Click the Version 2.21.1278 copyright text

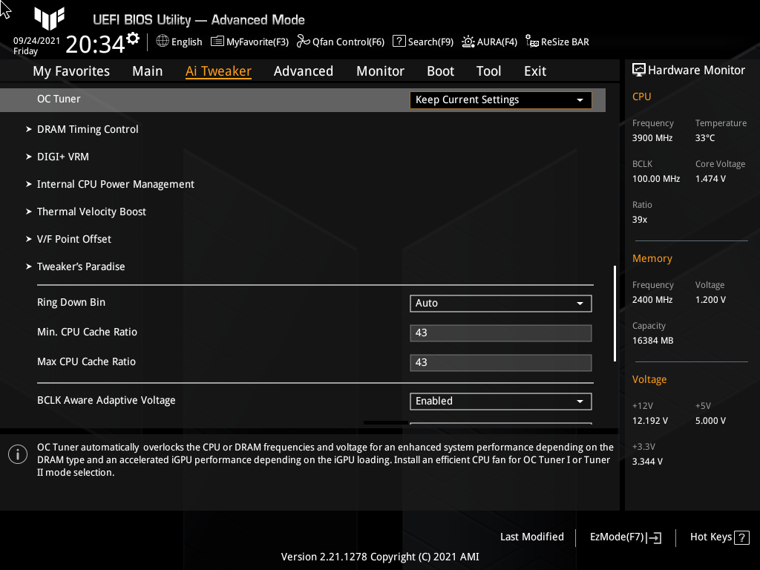380,557
